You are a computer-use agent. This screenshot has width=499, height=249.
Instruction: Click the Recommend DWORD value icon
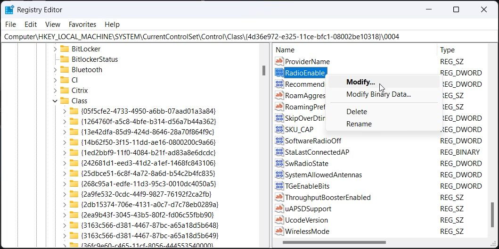(x=279, y=84)
